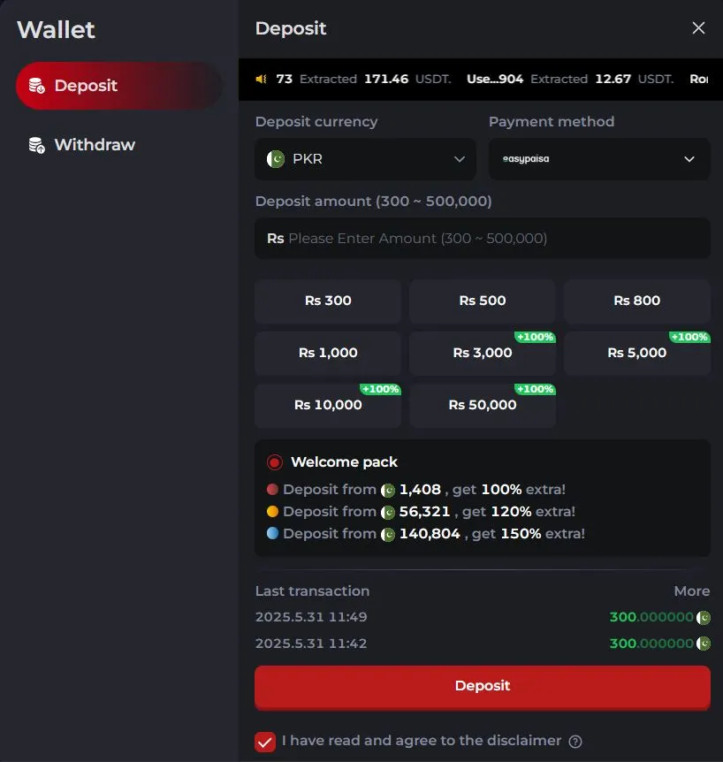
Task: Click the red dot for 100% extra tier
Action: pos(272,489)
